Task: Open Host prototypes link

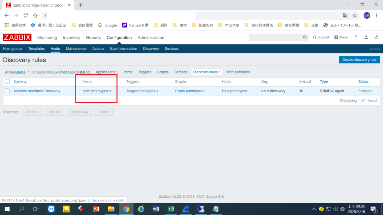Action: 234,91
